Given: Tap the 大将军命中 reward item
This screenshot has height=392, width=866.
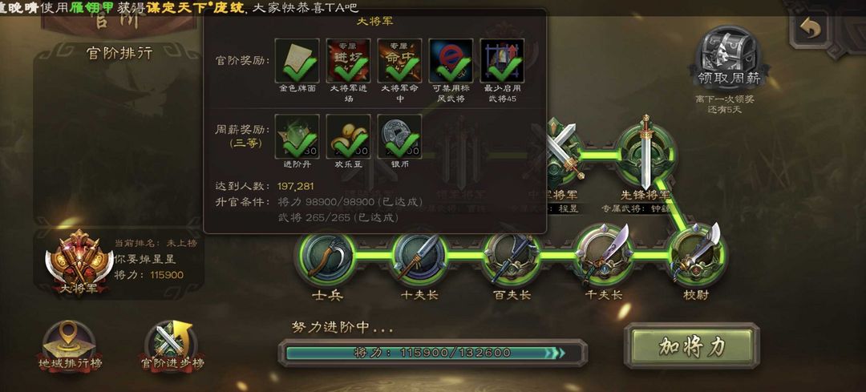Looking at the screenshot, I should click(400, 61).
